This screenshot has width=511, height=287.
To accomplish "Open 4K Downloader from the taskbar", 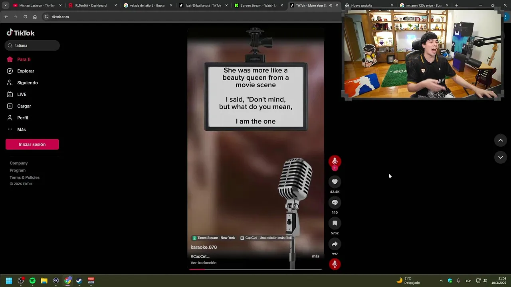I will [56, 281].
